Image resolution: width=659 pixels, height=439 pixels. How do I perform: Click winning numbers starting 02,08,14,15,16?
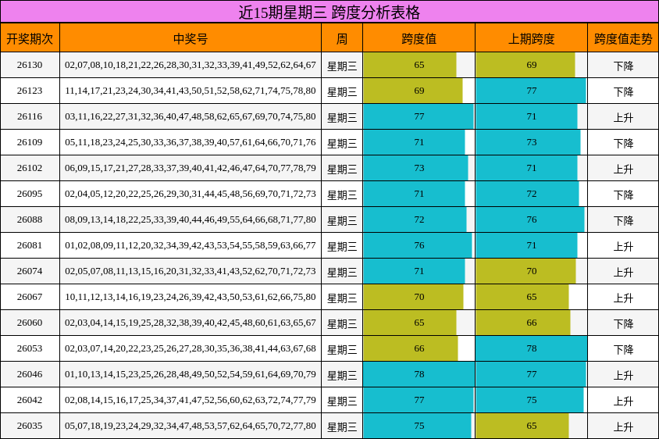click(x=191, y=400)
